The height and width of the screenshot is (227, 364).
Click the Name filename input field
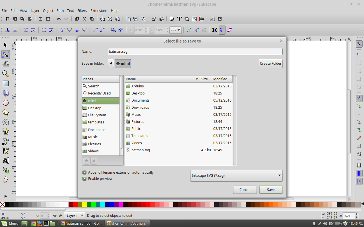pos(195,51)
